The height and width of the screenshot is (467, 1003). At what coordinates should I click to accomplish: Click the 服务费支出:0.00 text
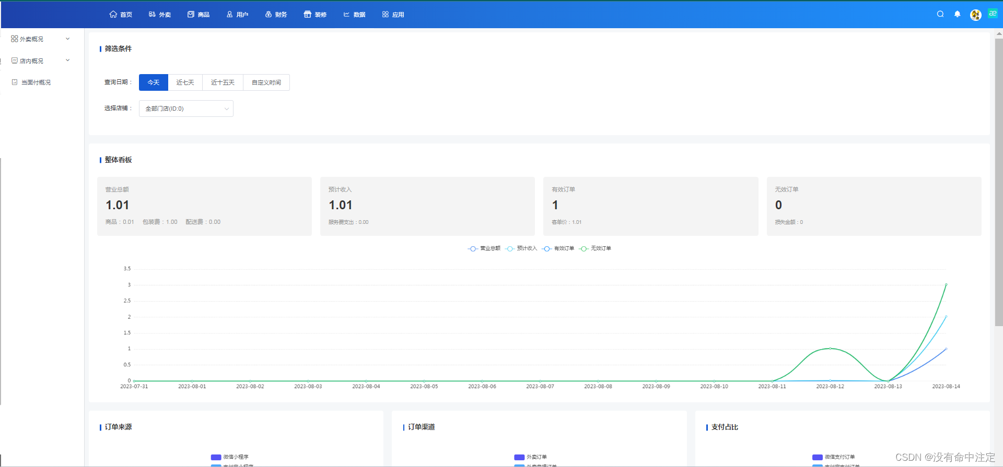(348, 222)
